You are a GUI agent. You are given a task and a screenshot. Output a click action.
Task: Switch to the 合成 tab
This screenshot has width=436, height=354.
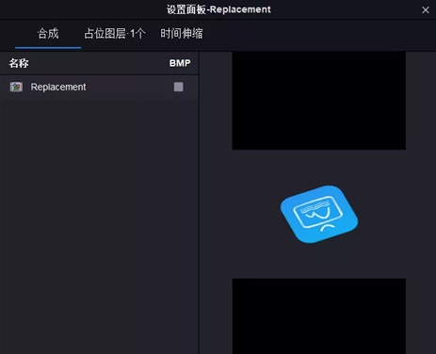point(48,34)
